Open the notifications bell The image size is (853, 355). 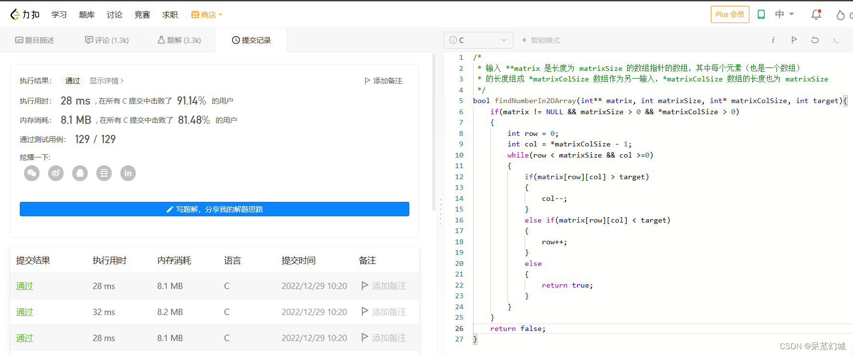(816, 14)
